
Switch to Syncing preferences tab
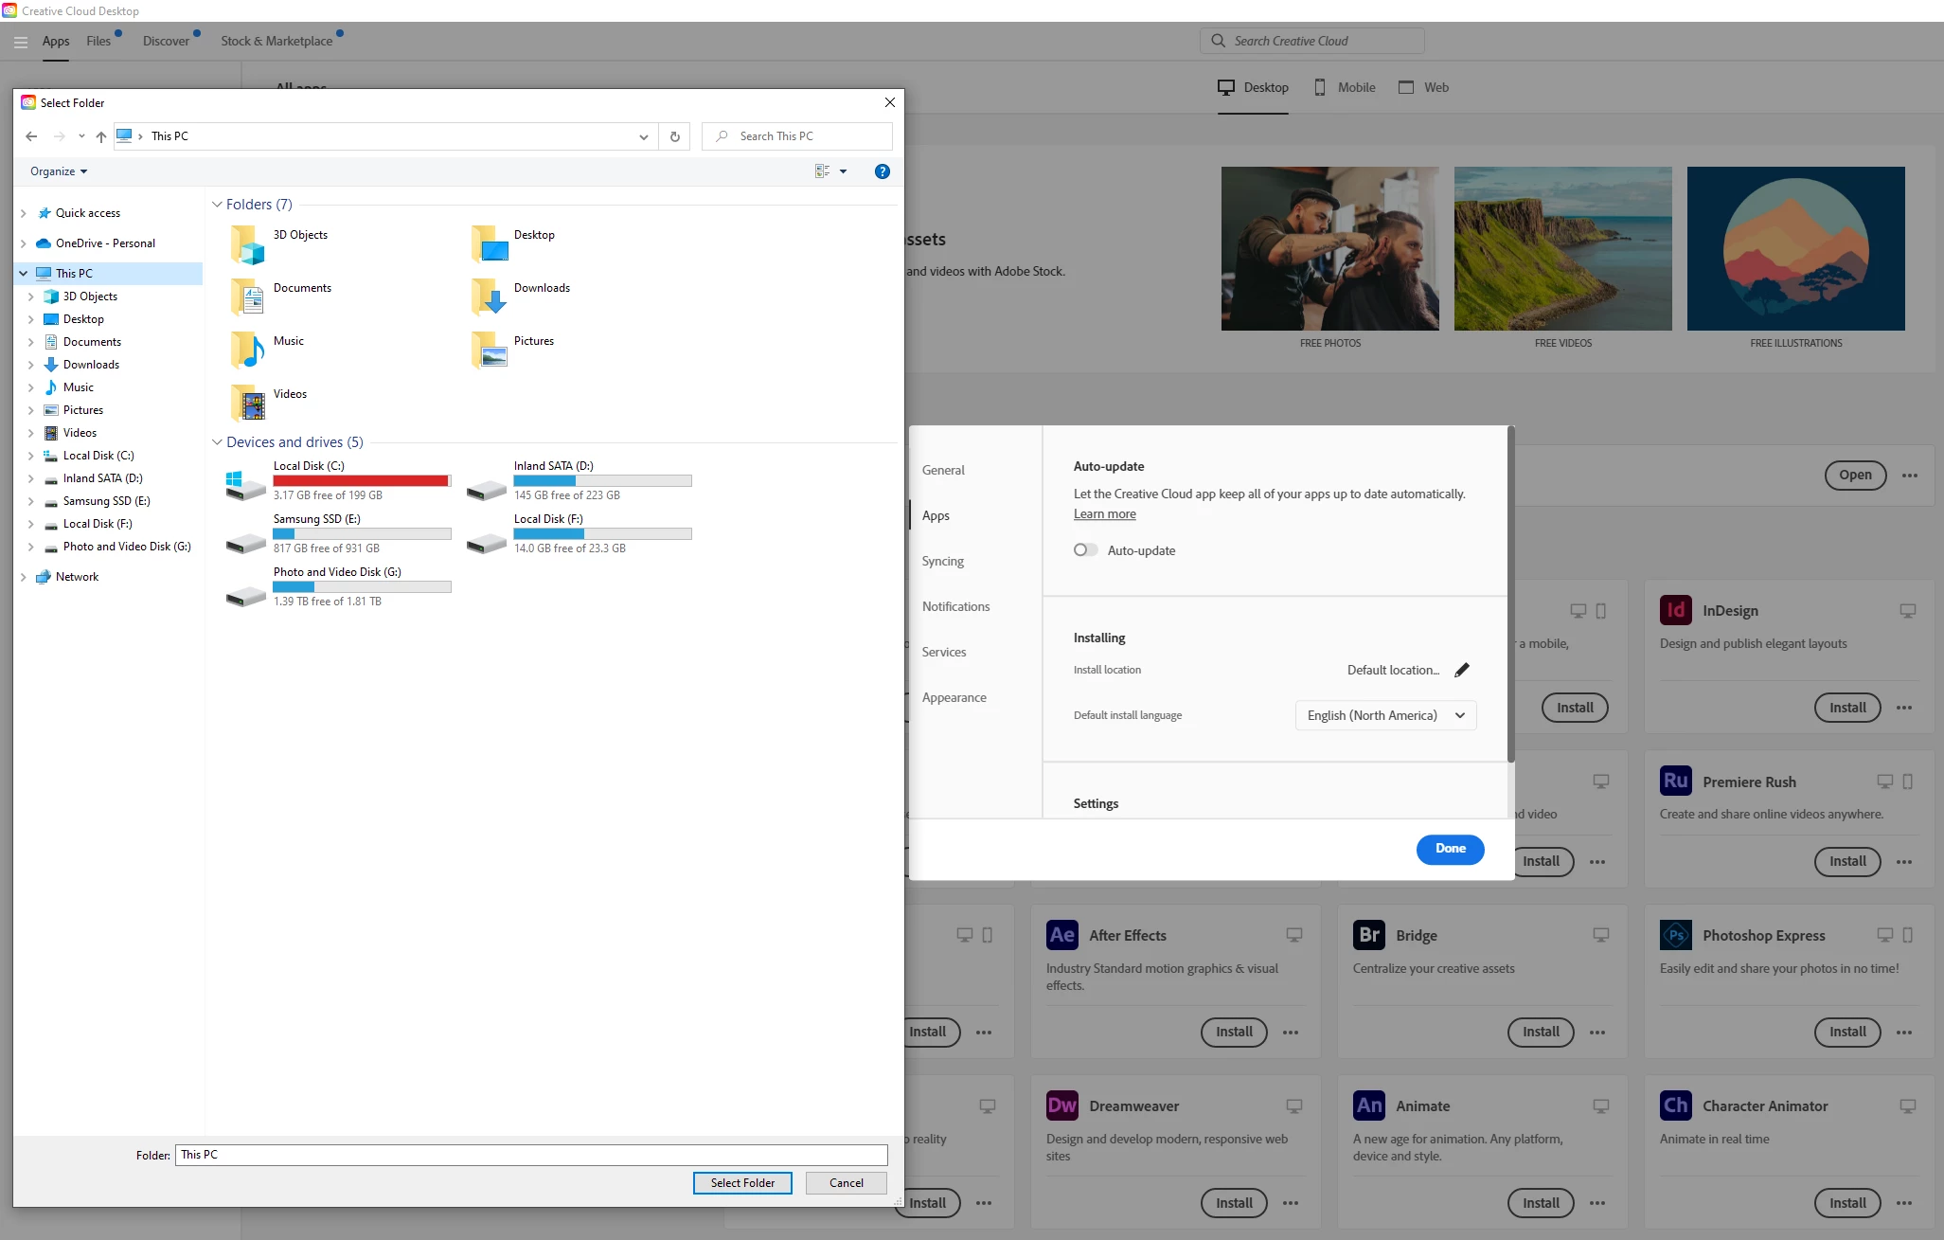coord(942,561)
